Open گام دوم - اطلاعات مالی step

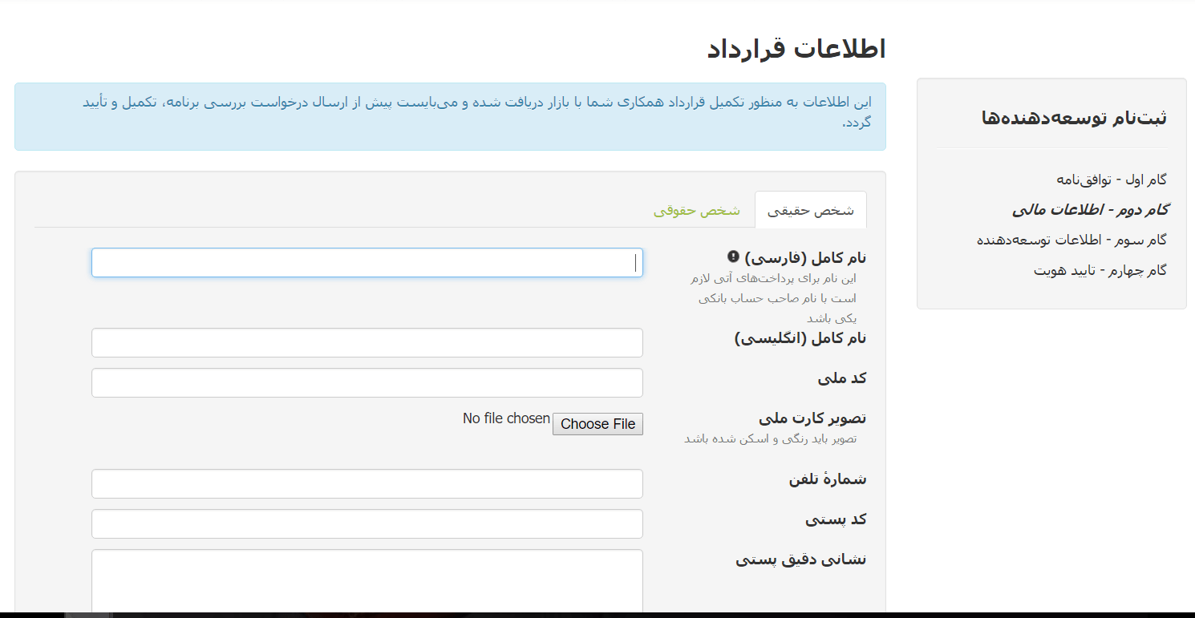(x=1091, y=210)
